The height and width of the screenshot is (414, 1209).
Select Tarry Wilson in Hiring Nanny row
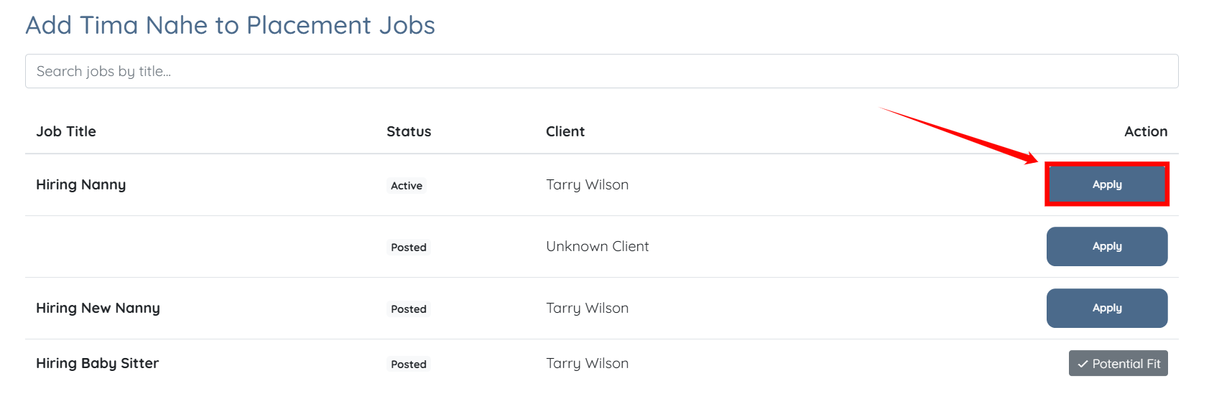587,184
